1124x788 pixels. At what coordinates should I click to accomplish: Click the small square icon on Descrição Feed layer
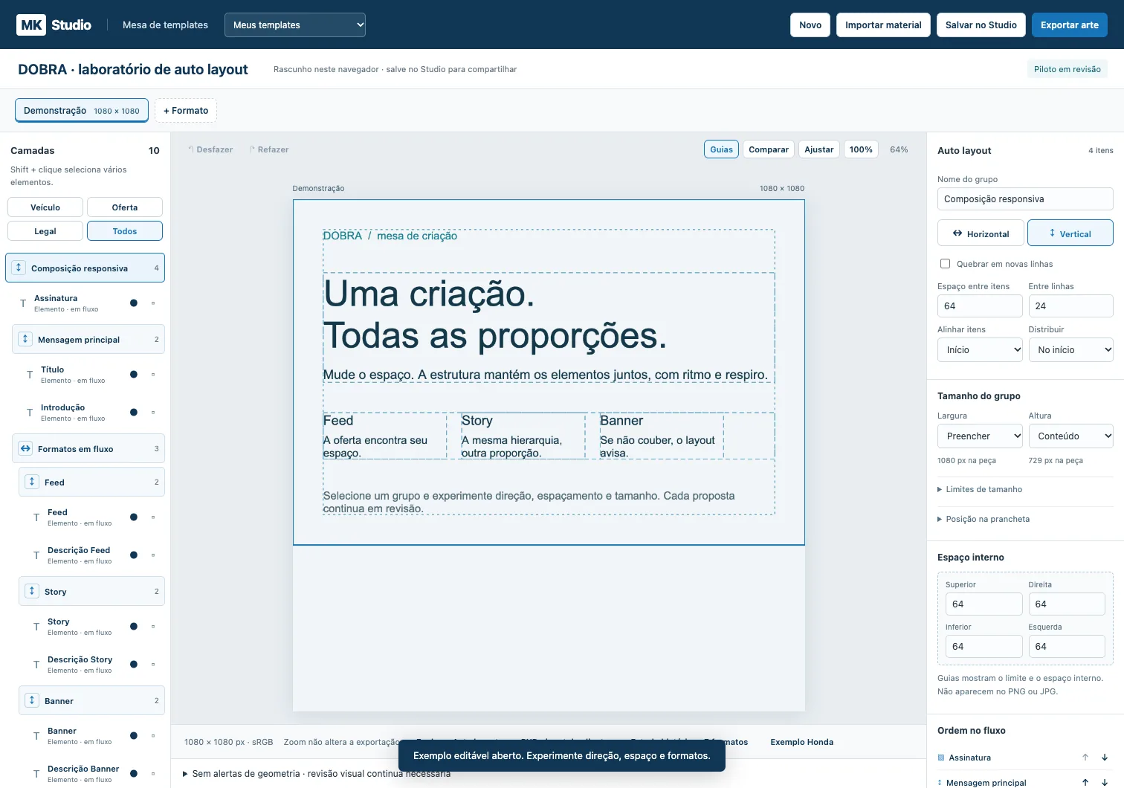153,555
